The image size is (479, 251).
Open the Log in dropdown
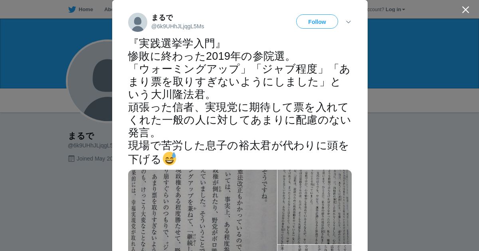coord(395,9)
